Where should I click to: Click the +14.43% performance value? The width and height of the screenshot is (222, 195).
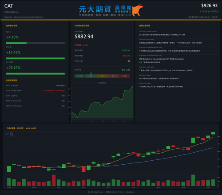point(13,53)
